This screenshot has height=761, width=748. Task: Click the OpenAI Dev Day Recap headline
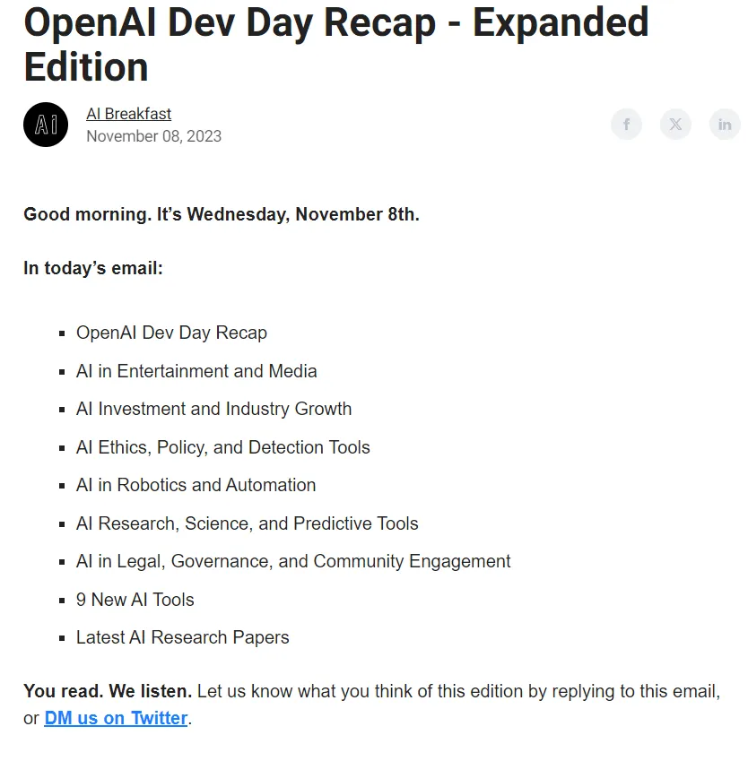point(336,44)
